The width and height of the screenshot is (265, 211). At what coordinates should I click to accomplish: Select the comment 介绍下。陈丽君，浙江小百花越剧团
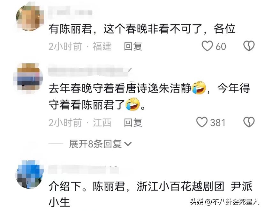150,194
